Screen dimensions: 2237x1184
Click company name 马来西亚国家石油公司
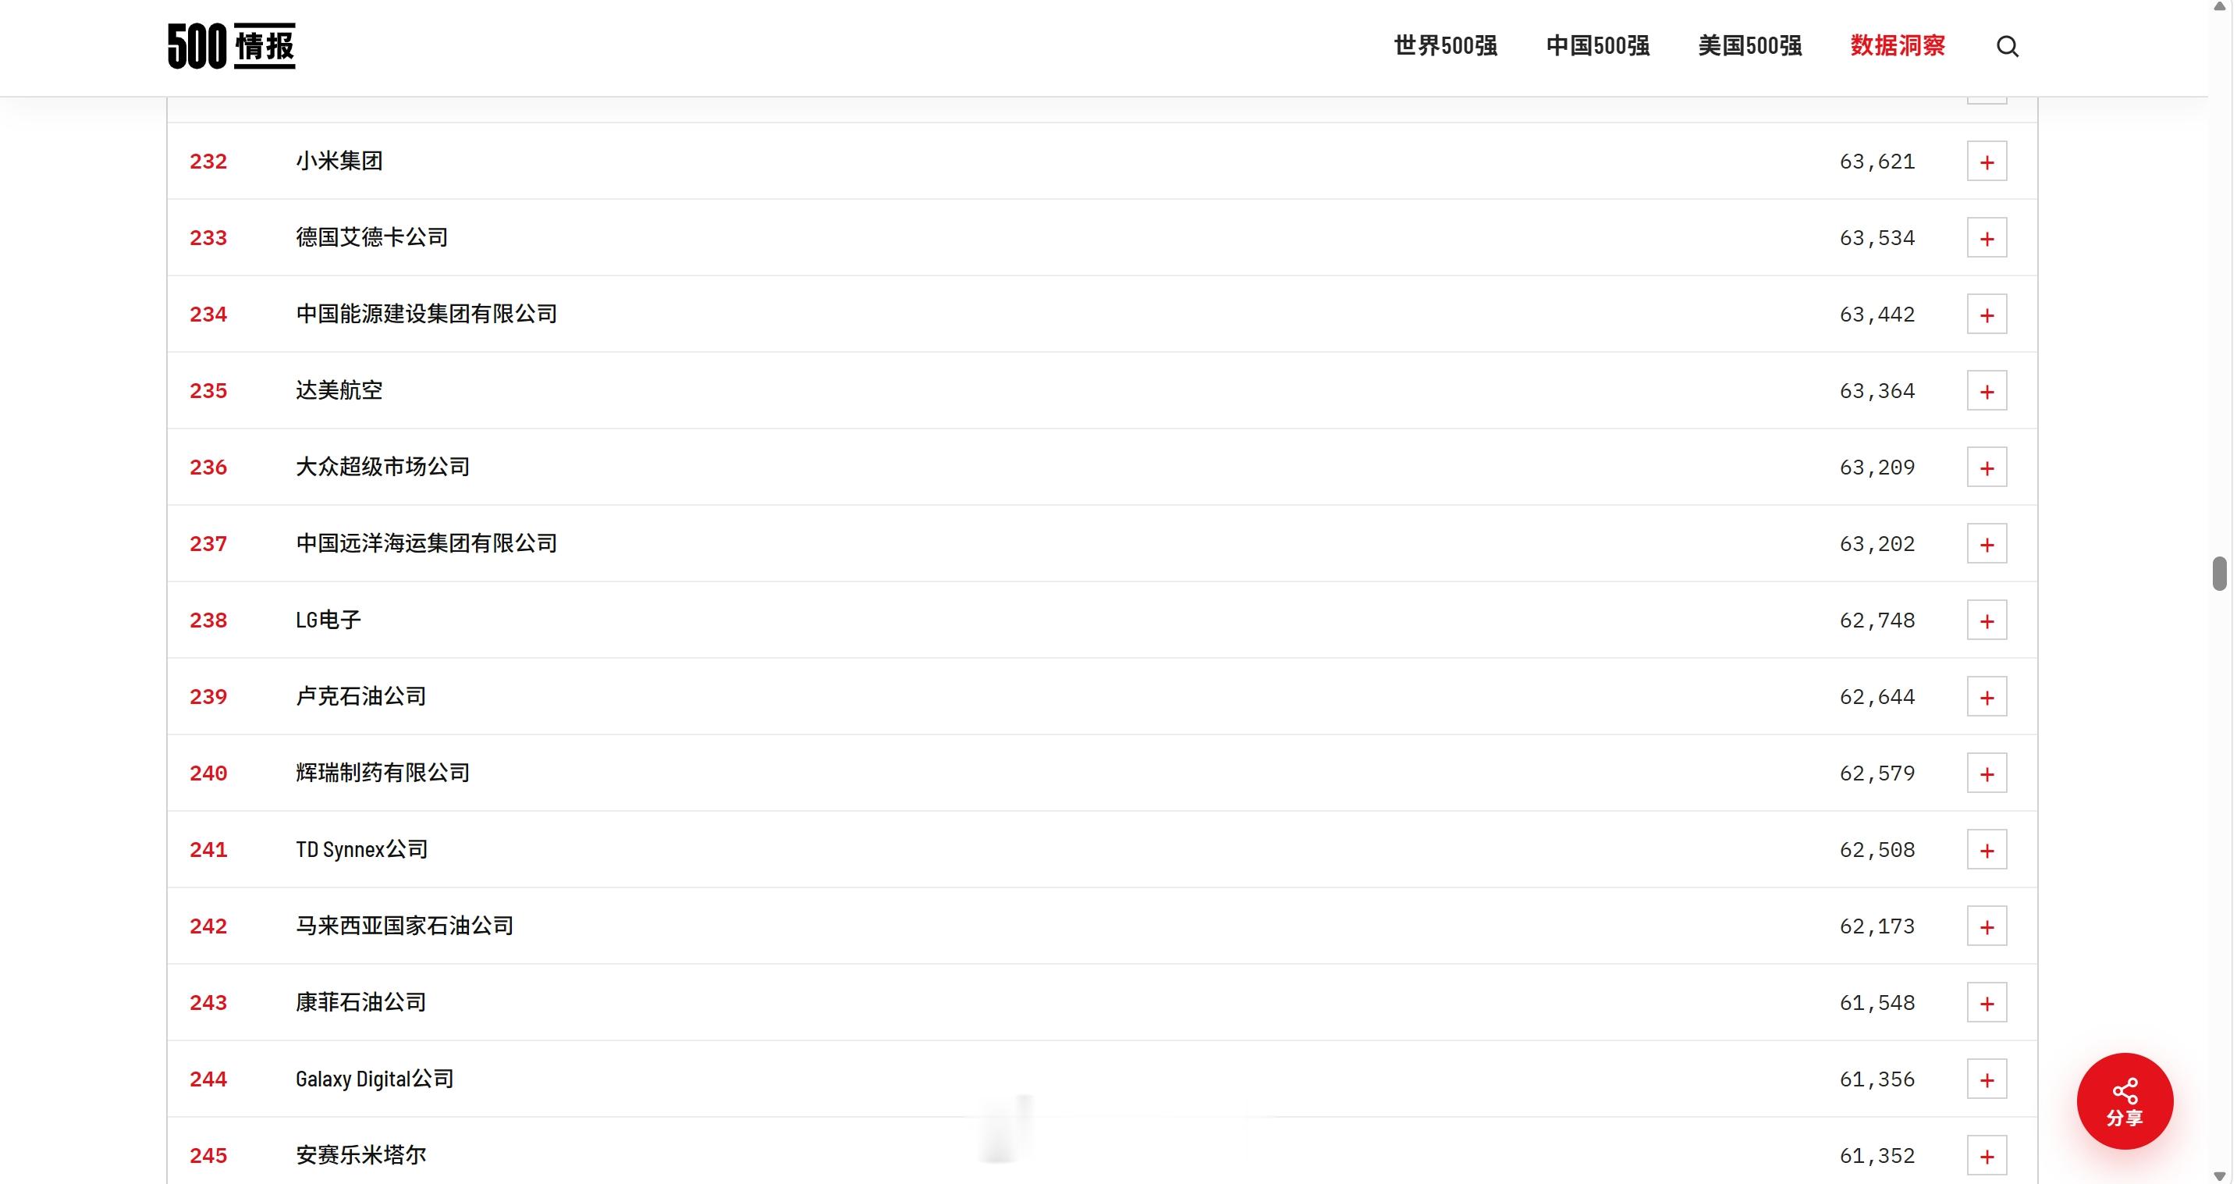coord(405,926)
